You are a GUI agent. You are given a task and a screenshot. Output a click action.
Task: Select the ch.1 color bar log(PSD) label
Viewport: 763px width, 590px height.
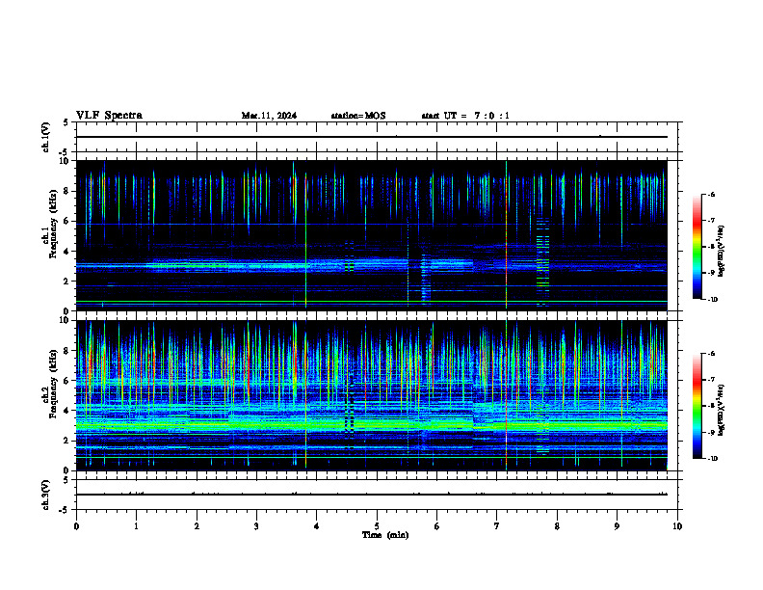[x=722, y=252]
